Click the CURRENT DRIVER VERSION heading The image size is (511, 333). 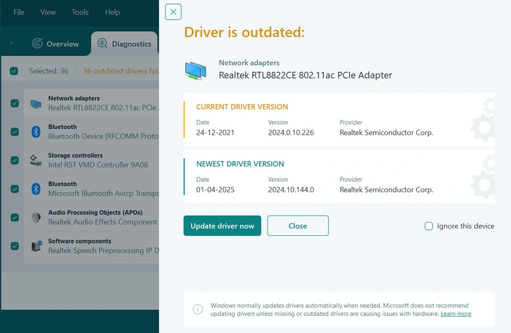[242, 107]
